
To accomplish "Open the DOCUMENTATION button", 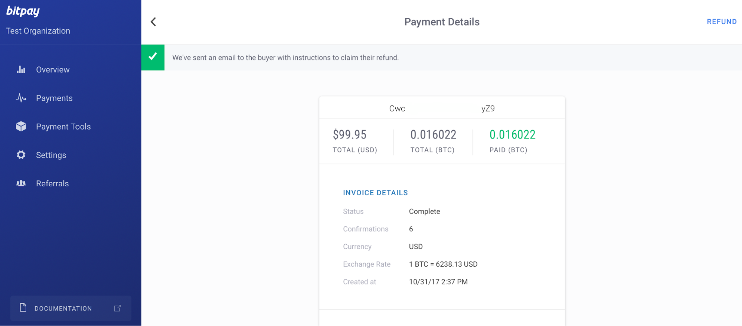I will [x=71, y=308].
